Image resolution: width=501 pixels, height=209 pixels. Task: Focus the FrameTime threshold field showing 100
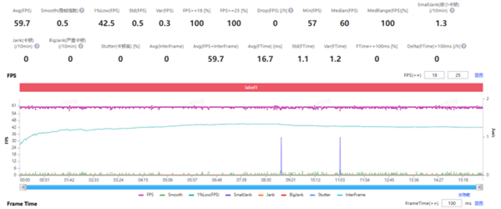click(452, 203)
